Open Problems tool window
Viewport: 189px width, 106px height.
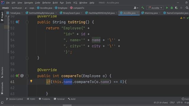click(x=45, y=99)
